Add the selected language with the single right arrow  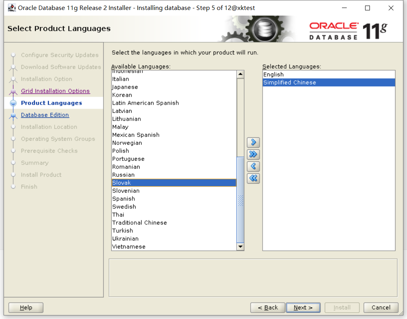click(x=253, y=143)
